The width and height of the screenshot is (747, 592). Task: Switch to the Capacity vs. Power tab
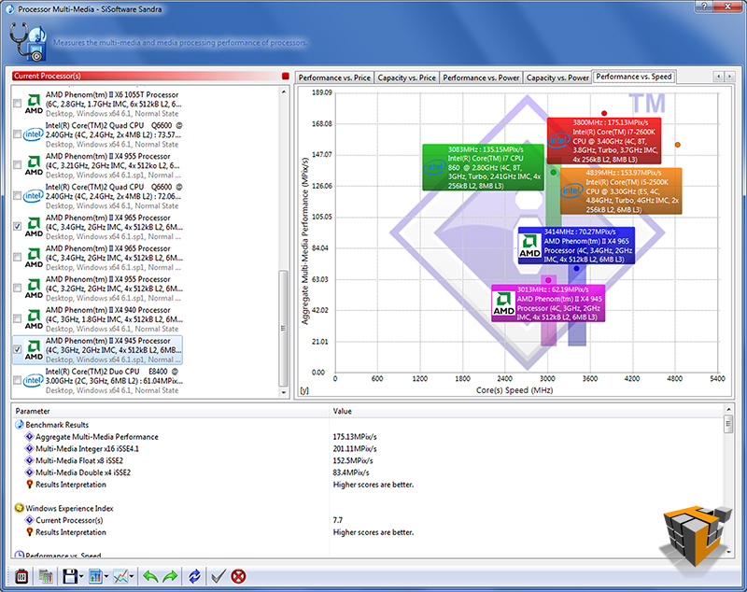[x=557, y=78]
